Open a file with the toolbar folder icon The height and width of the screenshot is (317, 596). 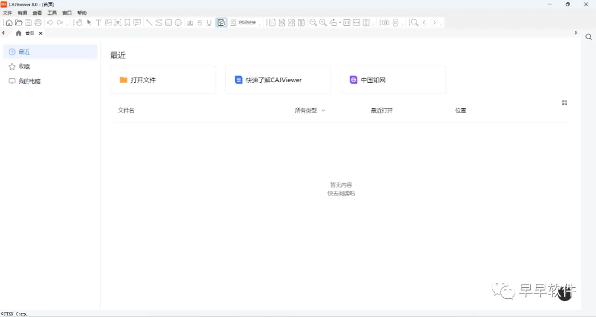18,23
